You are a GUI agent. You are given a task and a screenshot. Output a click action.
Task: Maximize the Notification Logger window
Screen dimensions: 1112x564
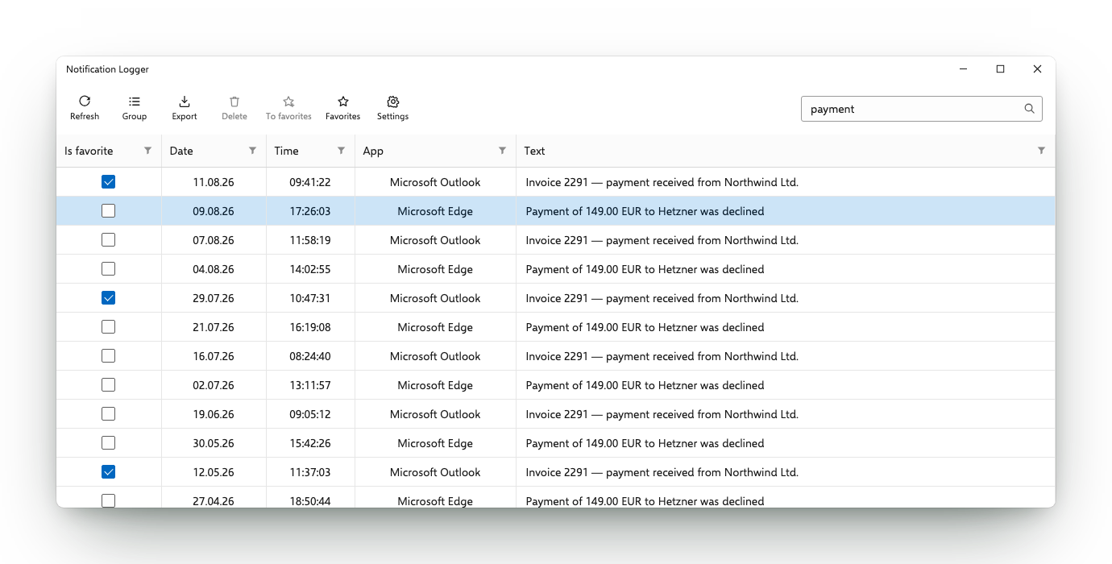pyautogui.click(x=1000, y=69)
